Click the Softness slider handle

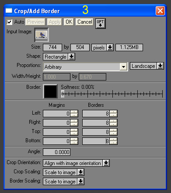63,94
